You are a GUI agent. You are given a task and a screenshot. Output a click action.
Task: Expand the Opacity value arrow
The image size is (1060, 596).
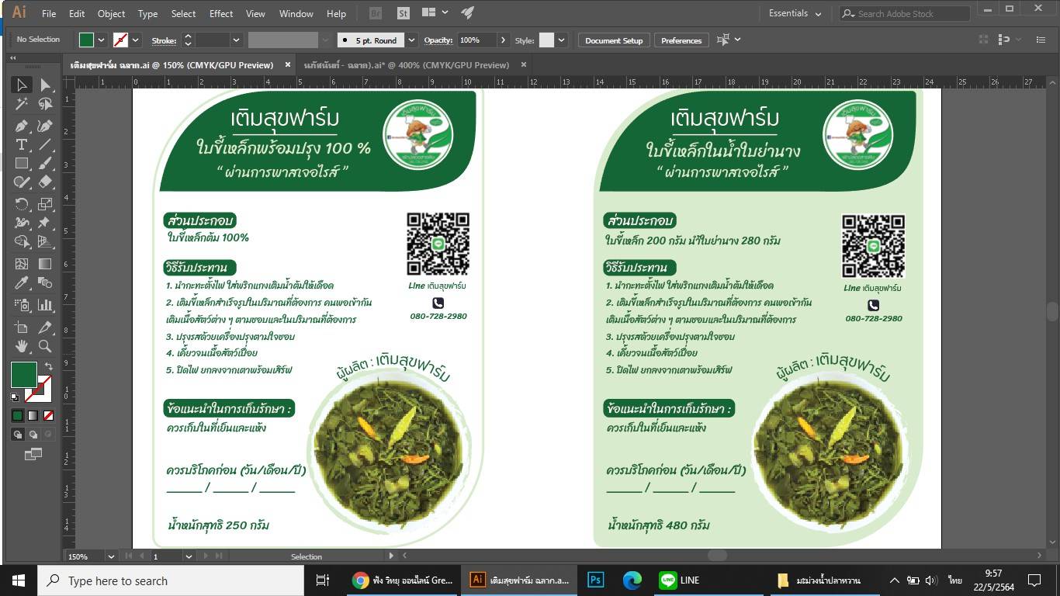click(503, 40)
